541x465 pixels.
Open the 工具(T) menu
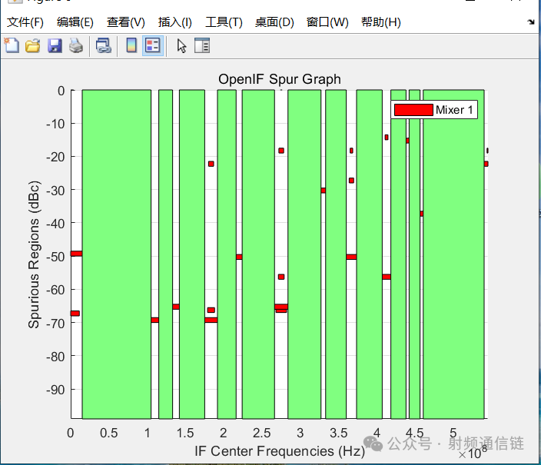[224, 22]
